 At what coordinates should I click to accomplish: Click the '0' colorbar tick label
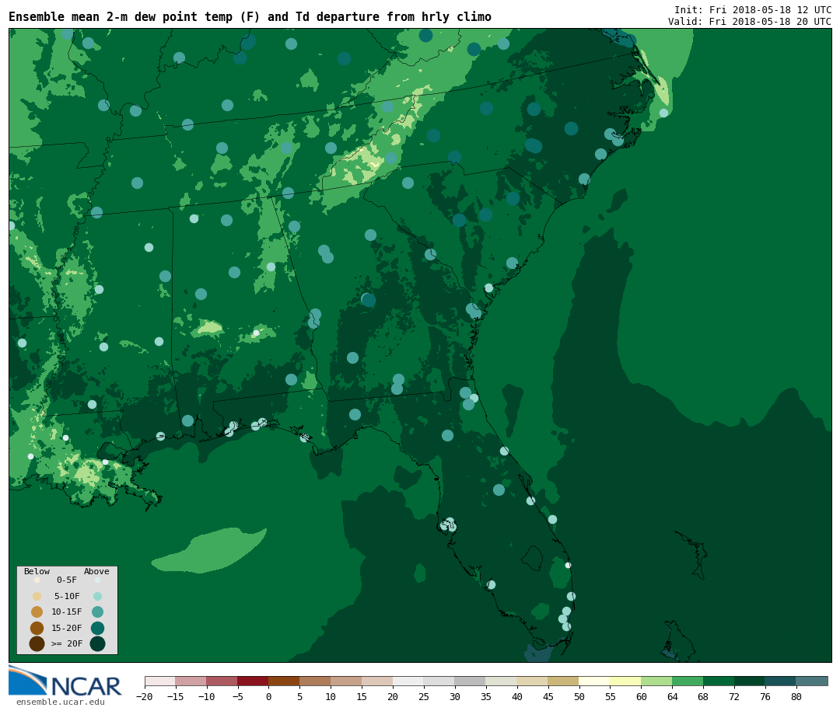269,697
